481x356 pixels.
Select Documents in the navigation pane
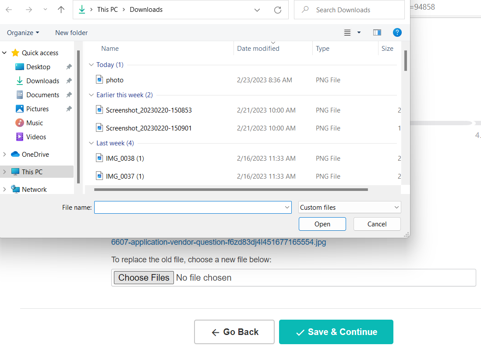[42, 95]
